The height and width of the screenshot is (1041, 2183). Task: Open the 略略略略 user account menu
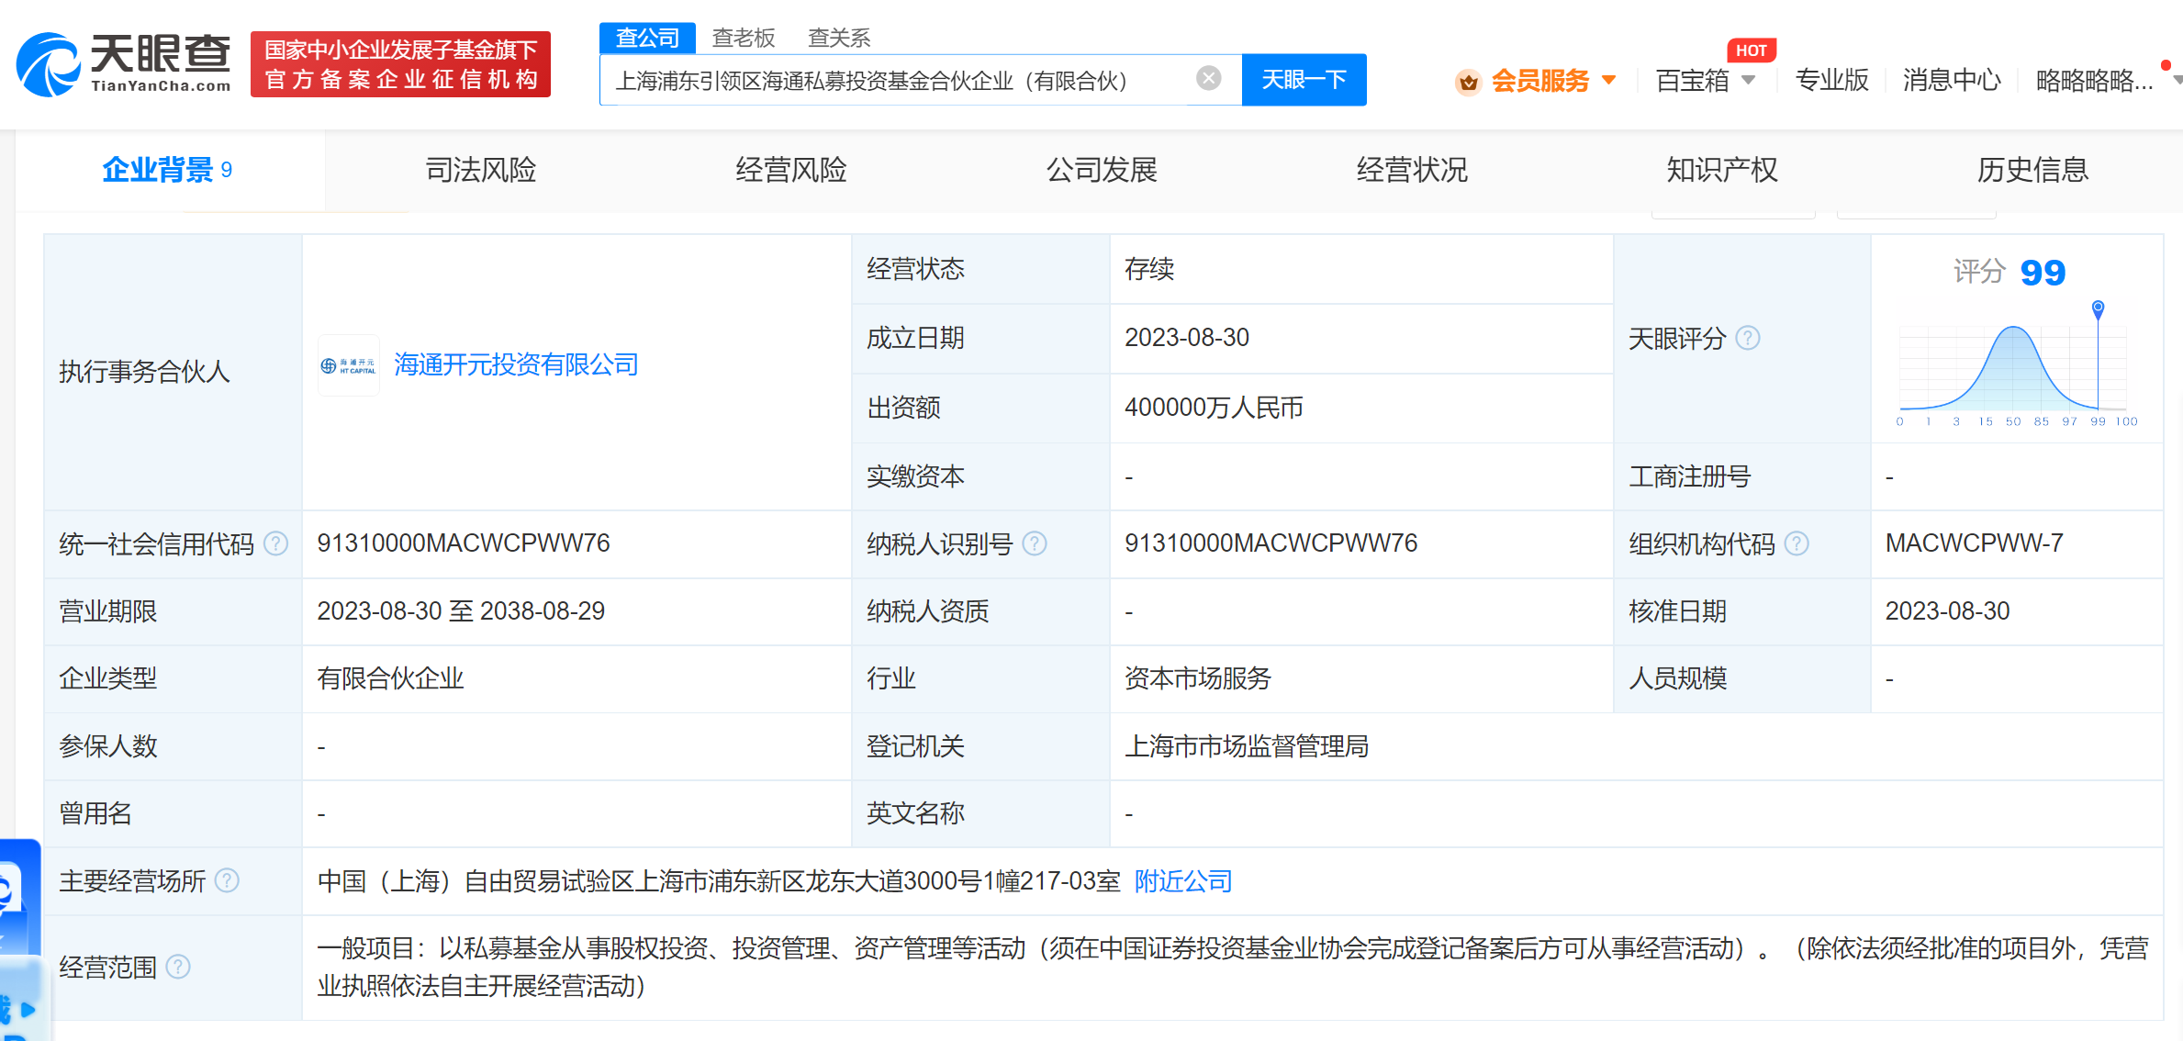tap(2094, 81)
